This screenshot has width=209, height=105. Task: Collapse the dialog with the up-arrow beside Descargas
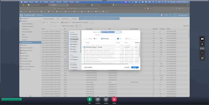(x=120, y=39)
